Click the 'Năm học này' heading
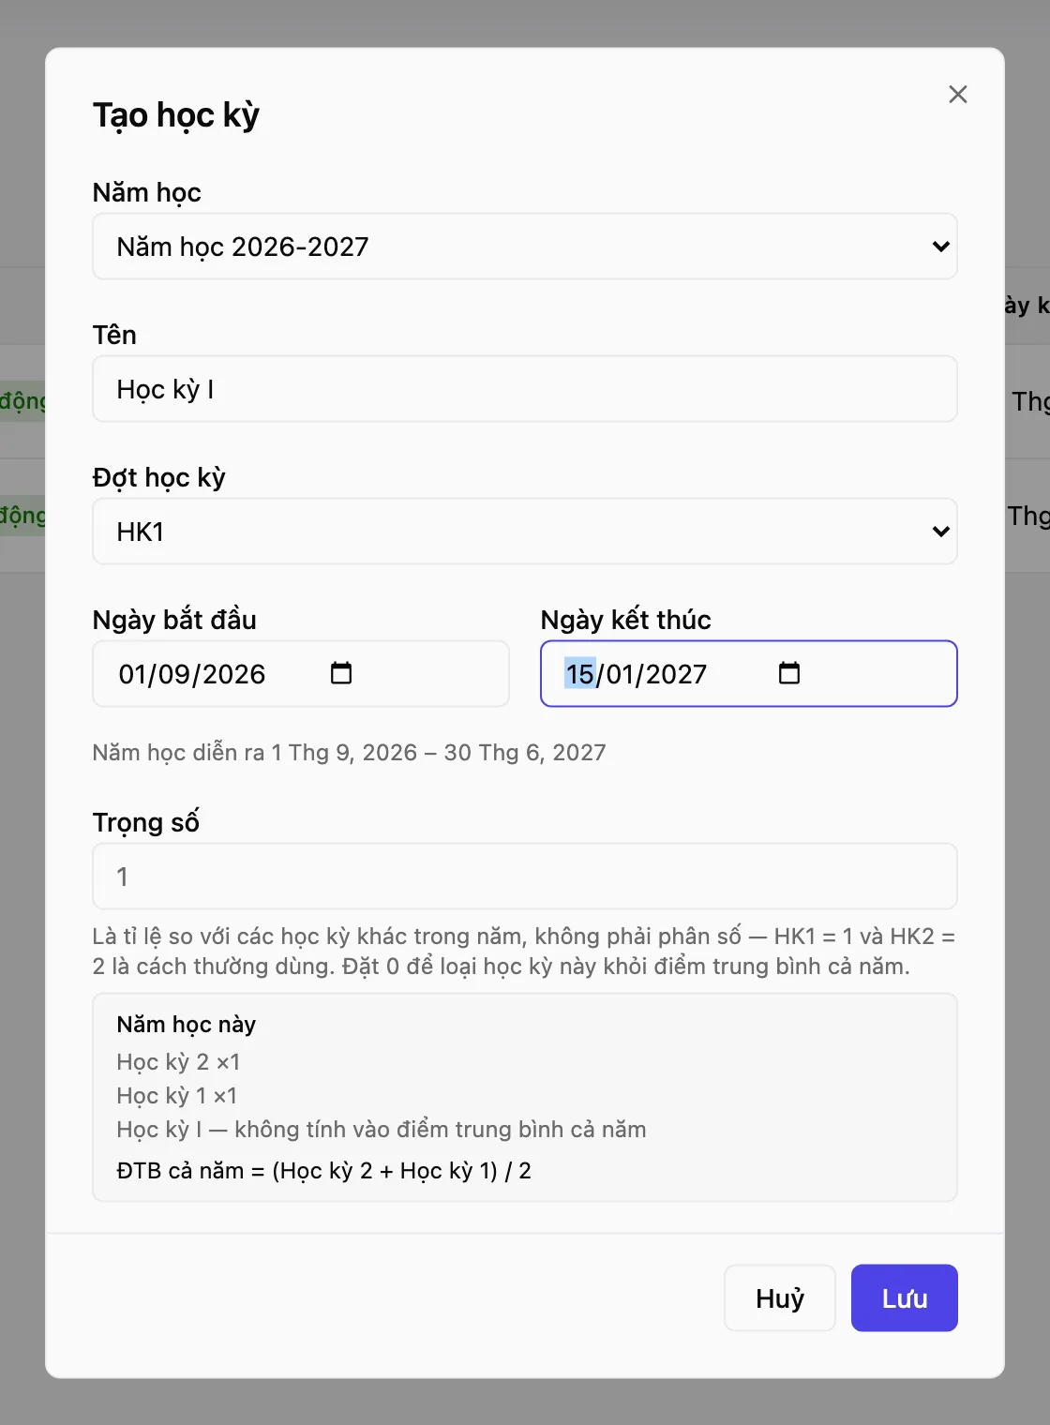Image resolution: width=1050 pixels, height=1425 pixels. [x=187, y=1025]
